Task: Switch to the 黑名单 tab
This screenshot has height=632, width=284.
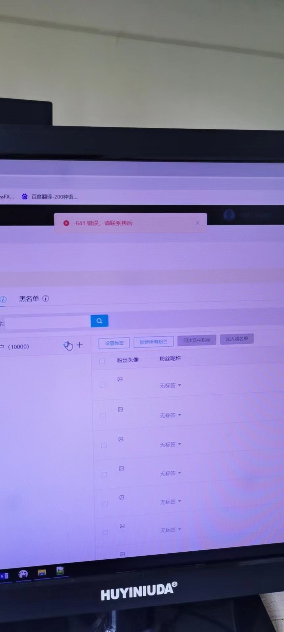Action: click(29, 299)
